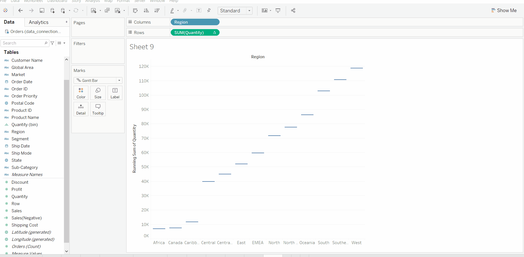Duplicate the current sheet
Screen dimensions: 524x257
(107, 10)
